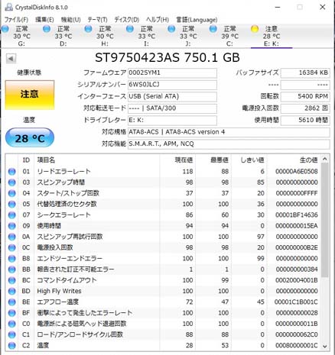Click status orb for attribute 09
The height and width of the screenshot is (355, 335).
click(x=11, y=226)
